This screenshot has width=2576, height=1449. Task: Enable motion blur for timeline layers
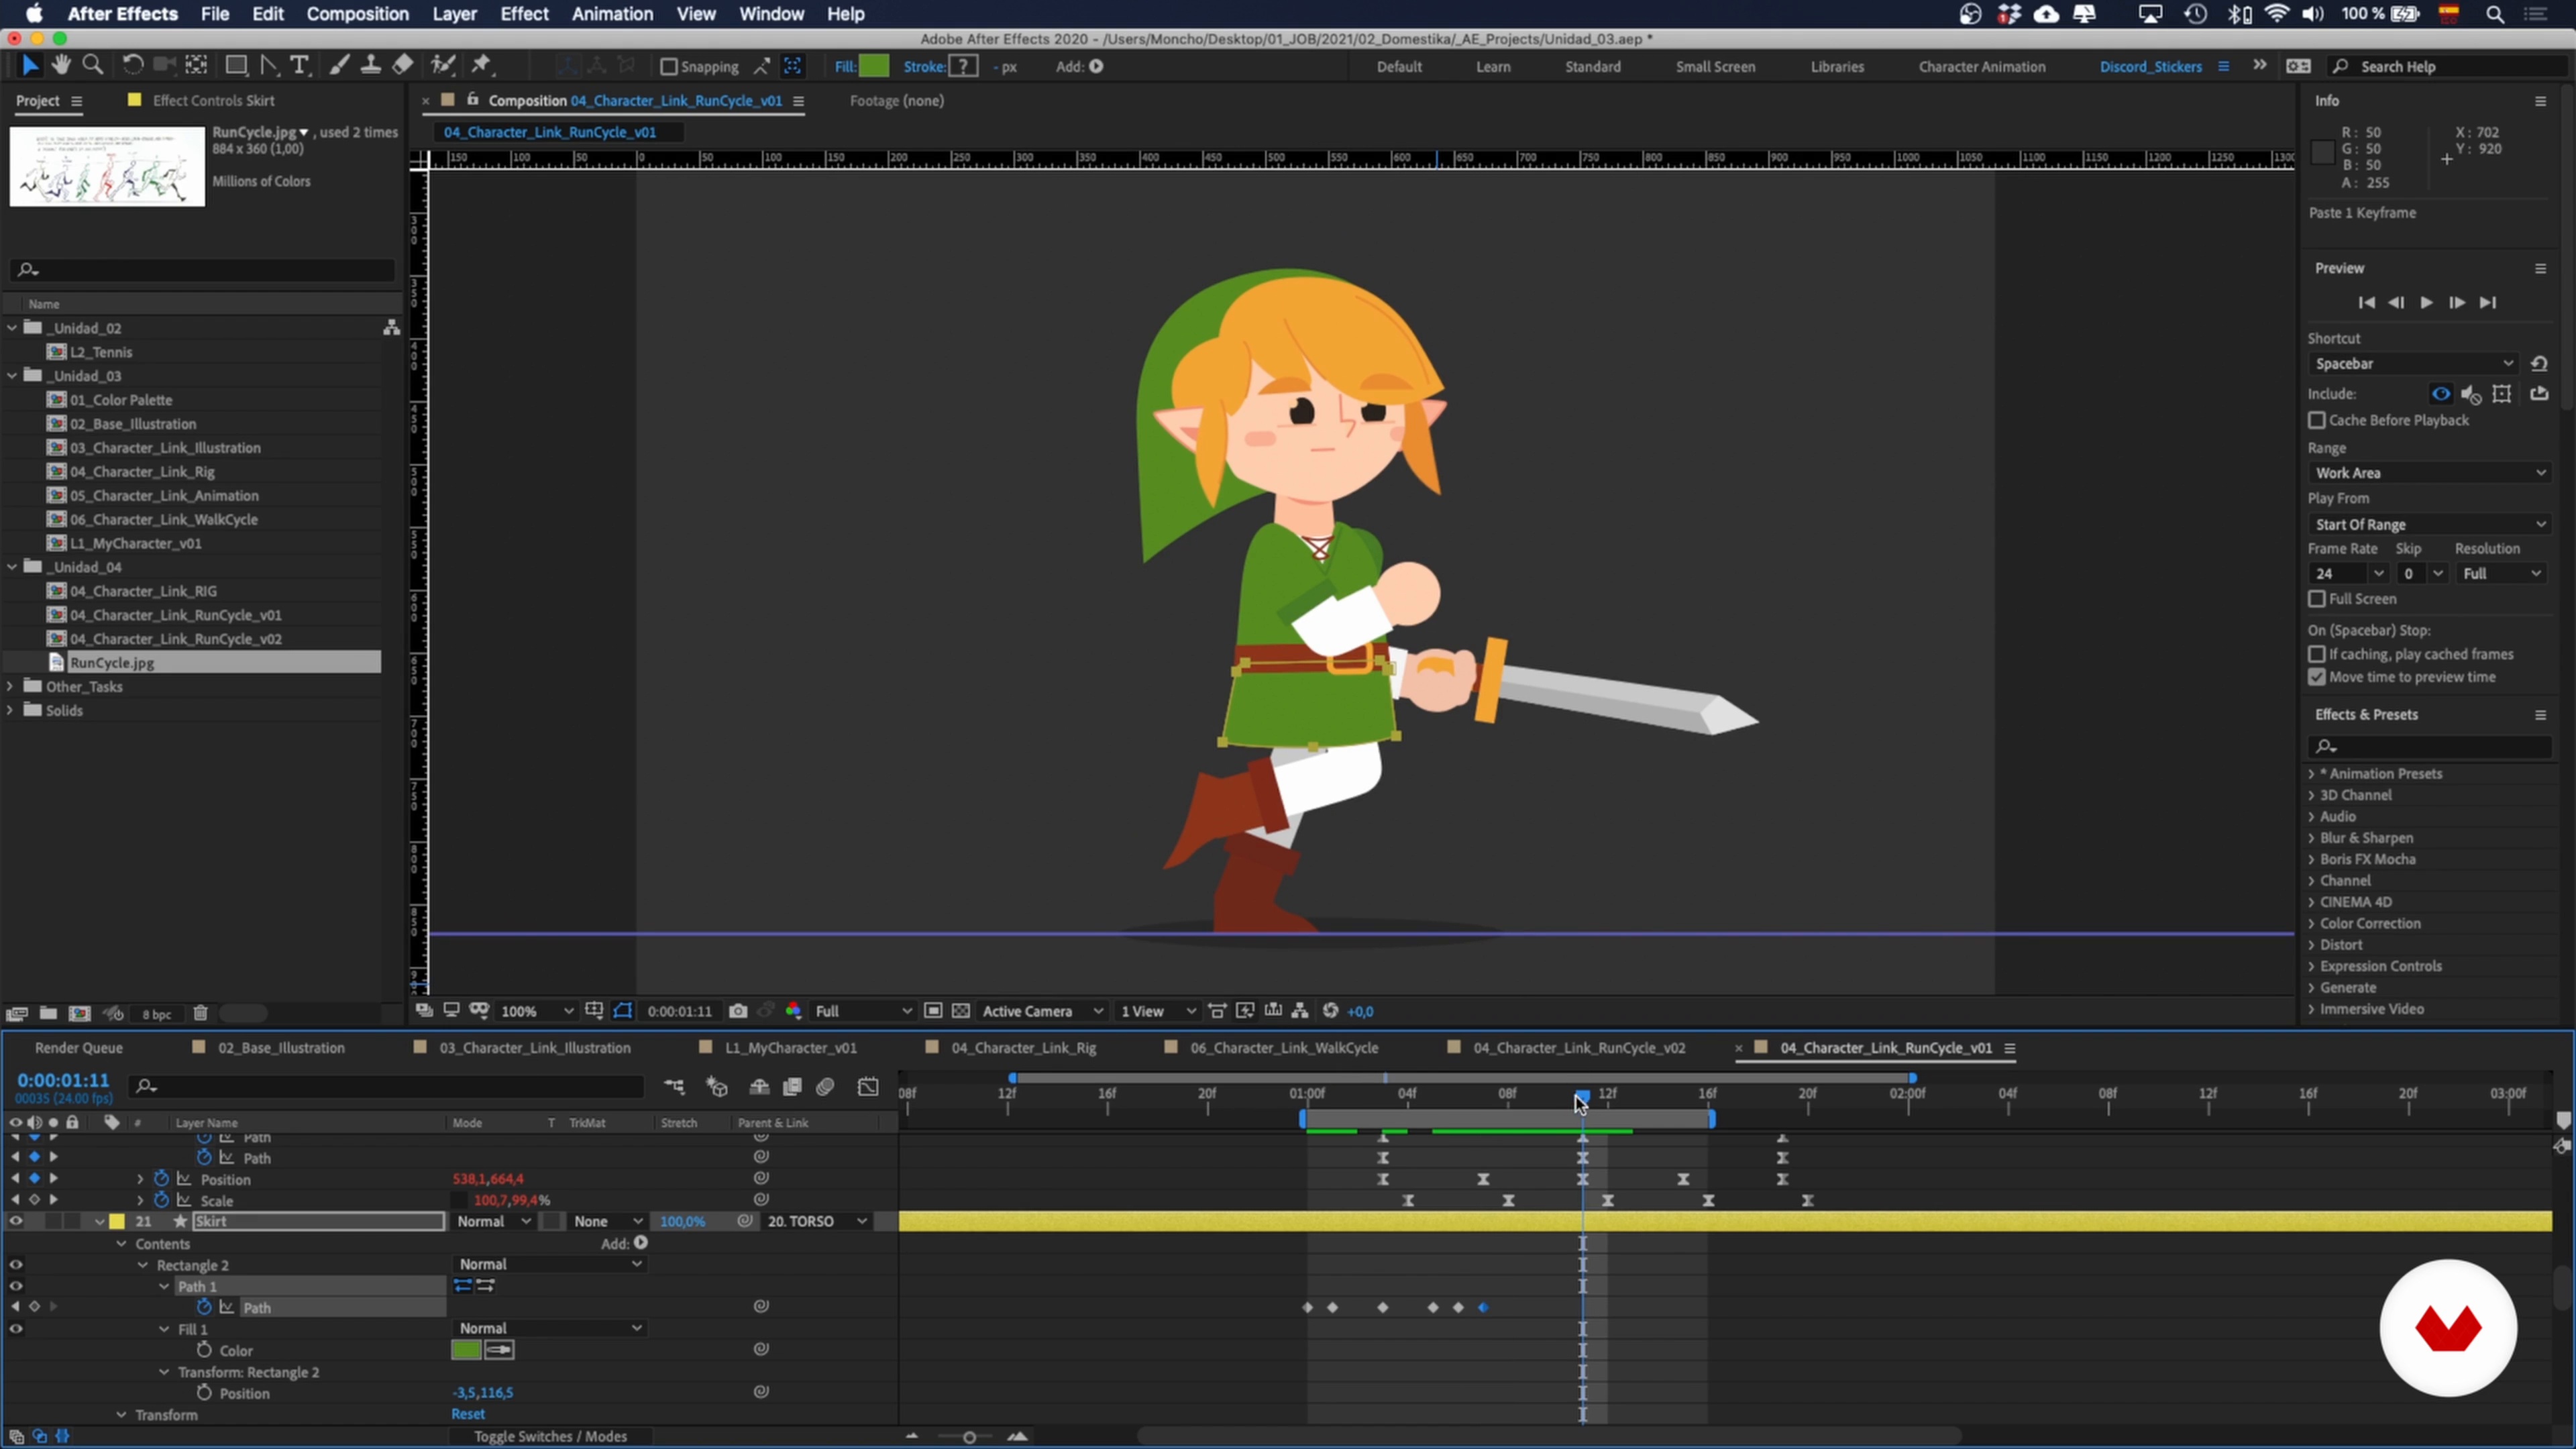point(826,1087)
